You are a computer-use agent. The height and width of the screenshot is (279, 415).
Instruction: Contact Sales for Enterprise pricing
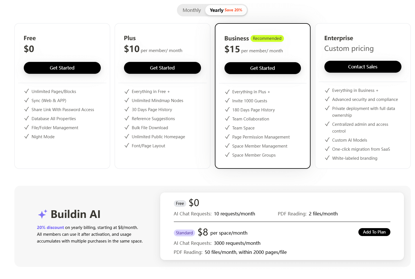[363, 66]
